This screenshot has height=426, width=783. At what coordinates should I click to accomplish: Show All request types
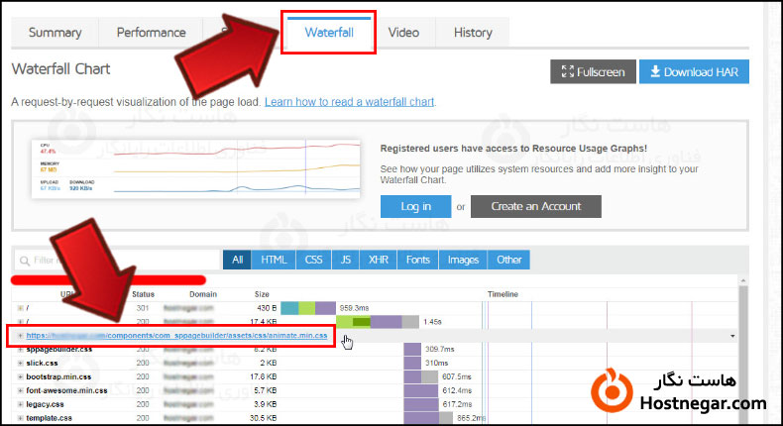click(x=237, y=260)
